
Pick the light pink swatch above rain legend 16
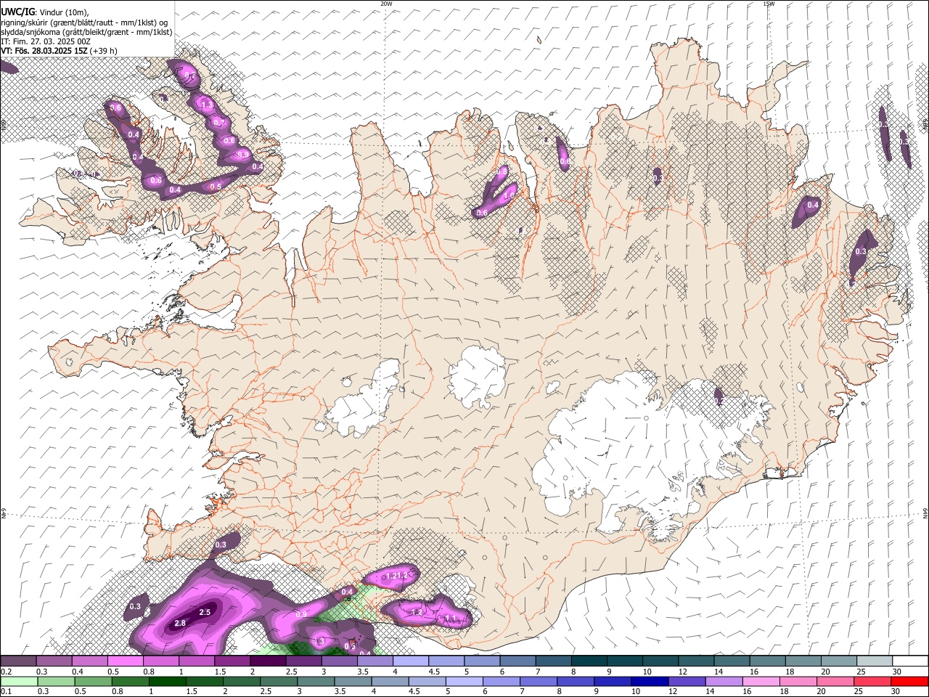click(x=760, y=681)
